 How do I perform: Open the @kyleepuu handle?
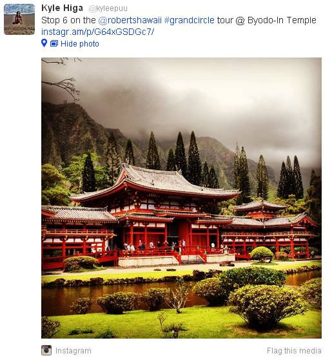pyautogui.click(x=108, y=8)
